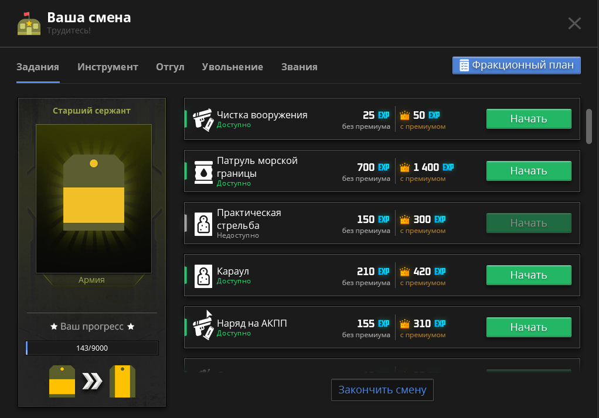Click the task list vertical scrollbar
Viewport: 599px width, 418px height.
click(x=588, y=126)
